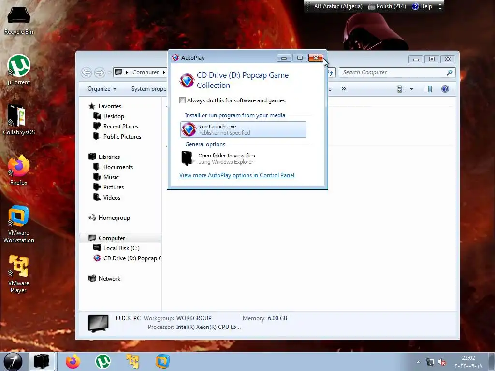
Task: Close the AutoPlay dialog
Action: (316, 58)
